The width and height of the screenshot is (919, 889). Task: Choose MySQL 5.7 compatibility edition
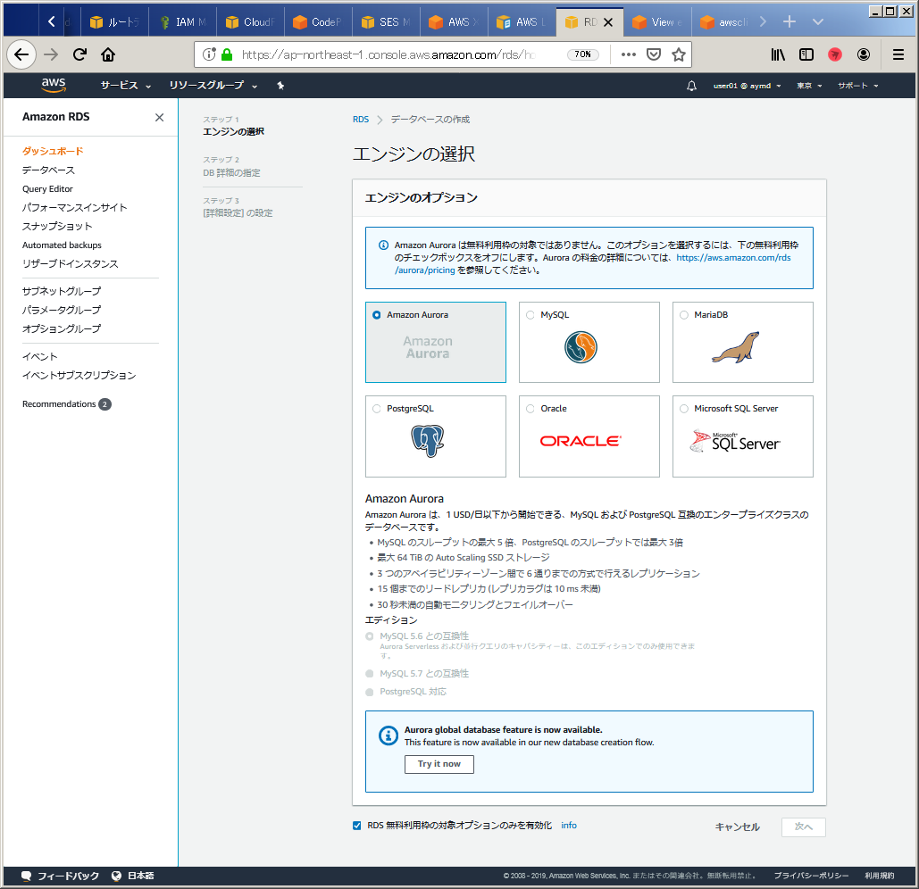pos(369,674)
